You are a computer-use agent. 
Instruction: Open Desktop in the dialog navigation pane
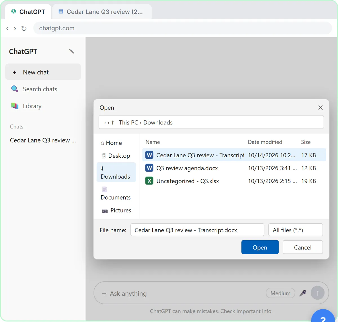[x=116, y=156]
